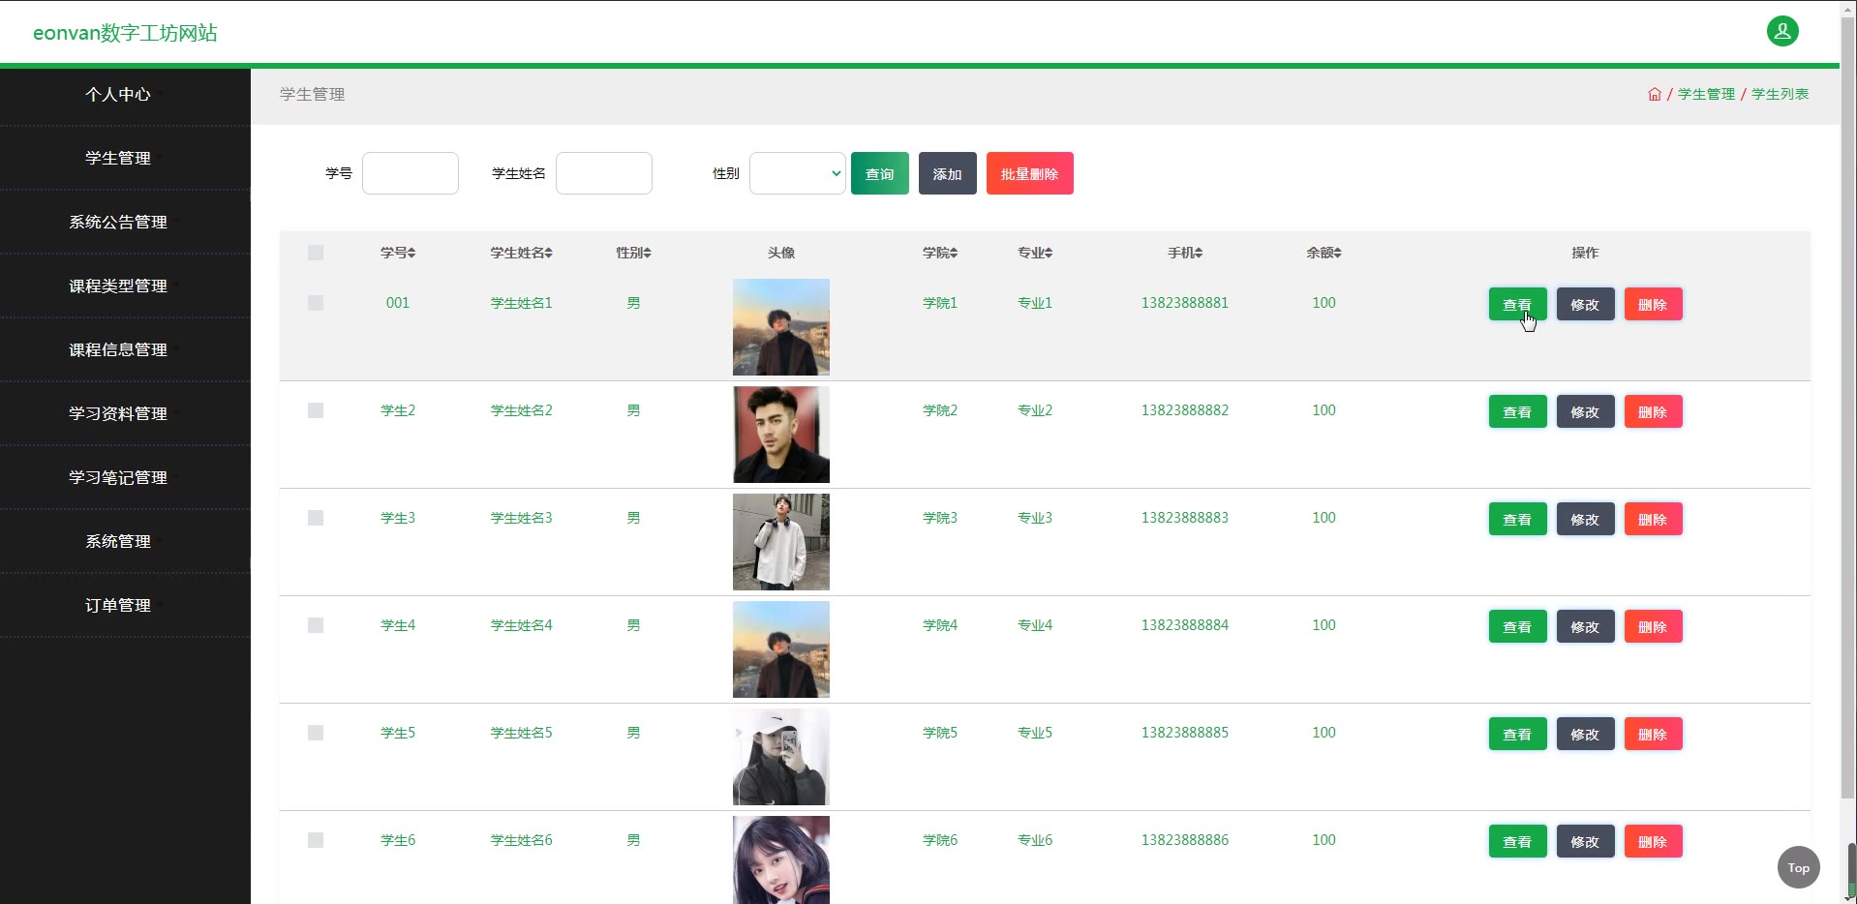
Task: View details of student 001
Action: [1517, 304]
